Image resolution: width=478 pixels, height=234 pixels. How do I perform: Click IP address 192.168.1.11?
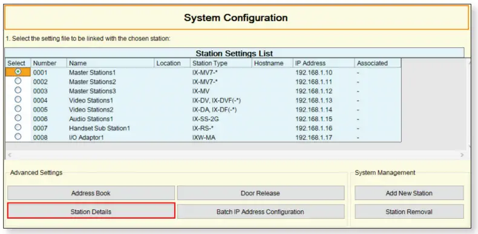point(313,82)
